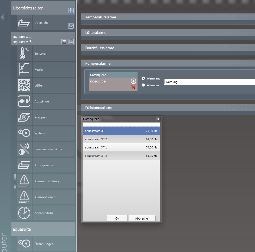This screenshot has height=252, width=255.
Task: Select second aquastream XT 1 74,00 Hz row
Action: [122, 147]
